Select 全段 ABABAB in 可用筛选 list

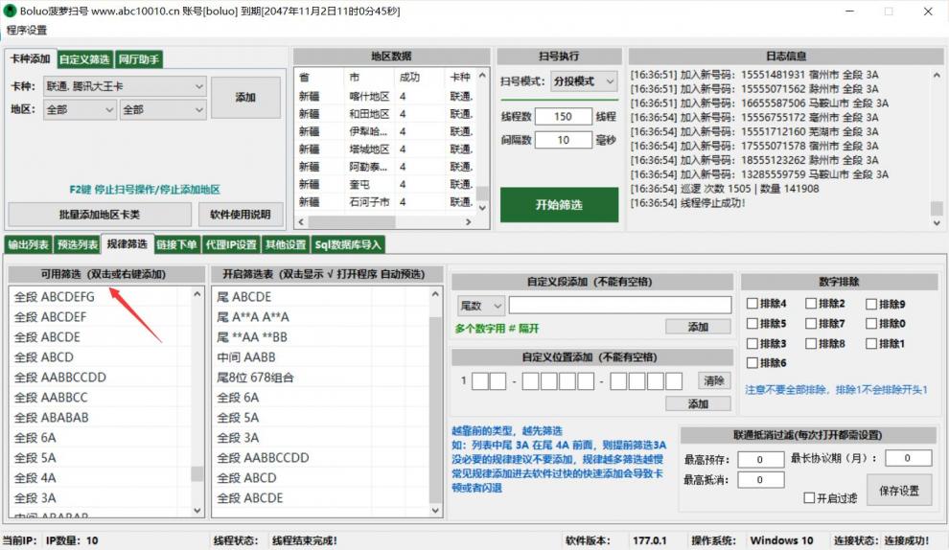click(x=101, y=418)
